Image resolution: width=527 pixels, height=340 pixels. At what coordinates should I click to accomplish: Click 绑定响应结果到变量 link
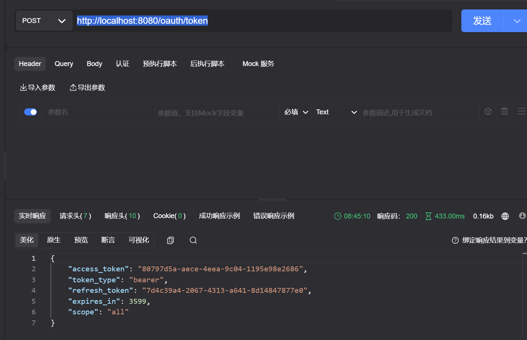(x=495, y=240)
